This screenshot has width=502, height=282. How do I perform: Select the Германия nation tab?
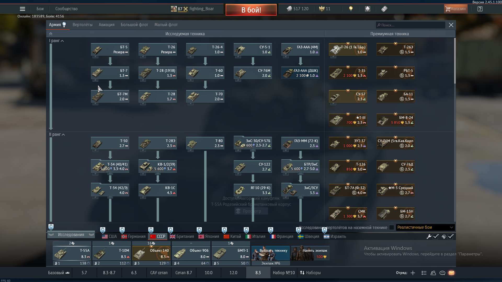pos(133,237)
